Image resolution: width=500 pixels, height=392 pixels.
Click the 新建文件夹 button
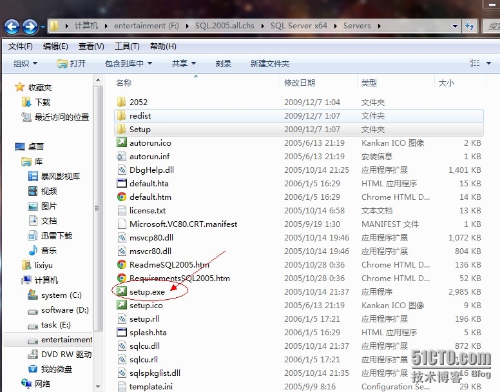(270, 63)
